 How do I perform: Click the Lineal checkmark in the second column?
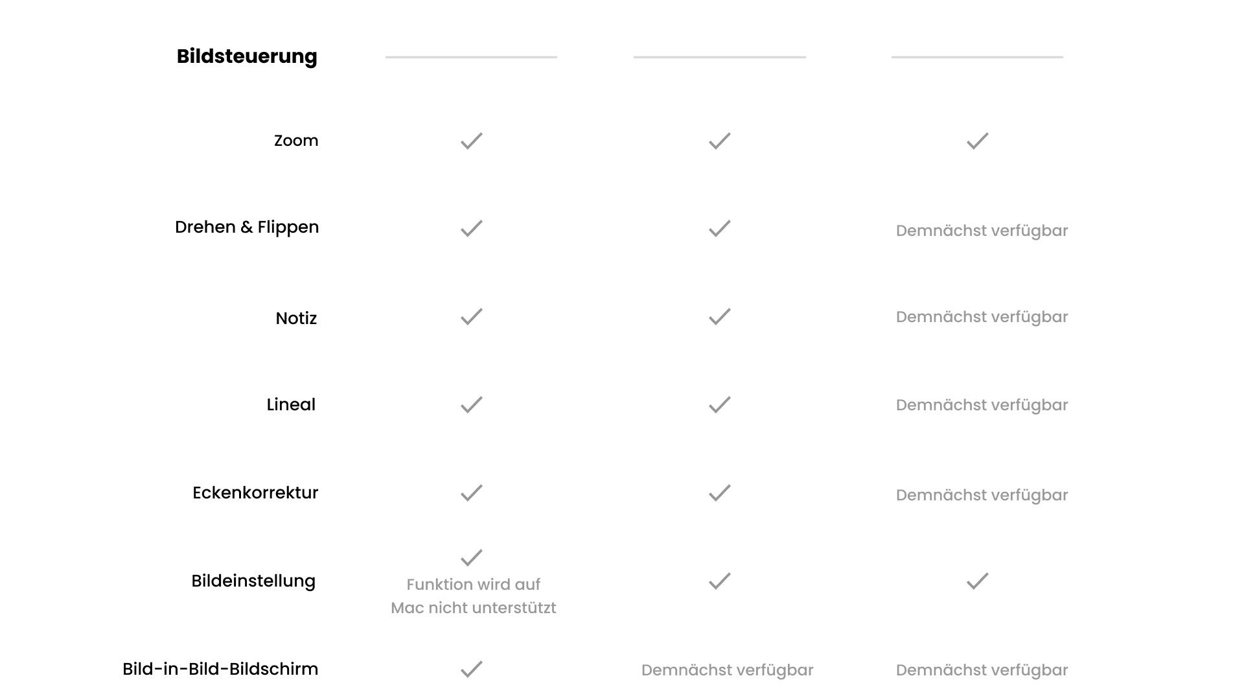click(719, 404)
